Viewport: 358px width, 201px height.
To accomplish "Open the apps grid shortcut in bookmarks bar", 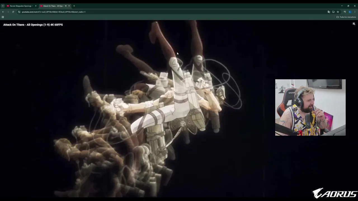I will tap(3, 17).
